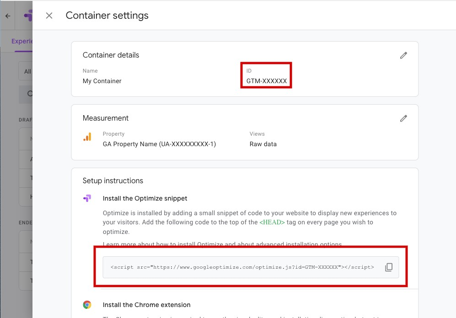Copy the Optimize snippet code
The height and width of the screenshot is (318, 456).
point(389,267)
